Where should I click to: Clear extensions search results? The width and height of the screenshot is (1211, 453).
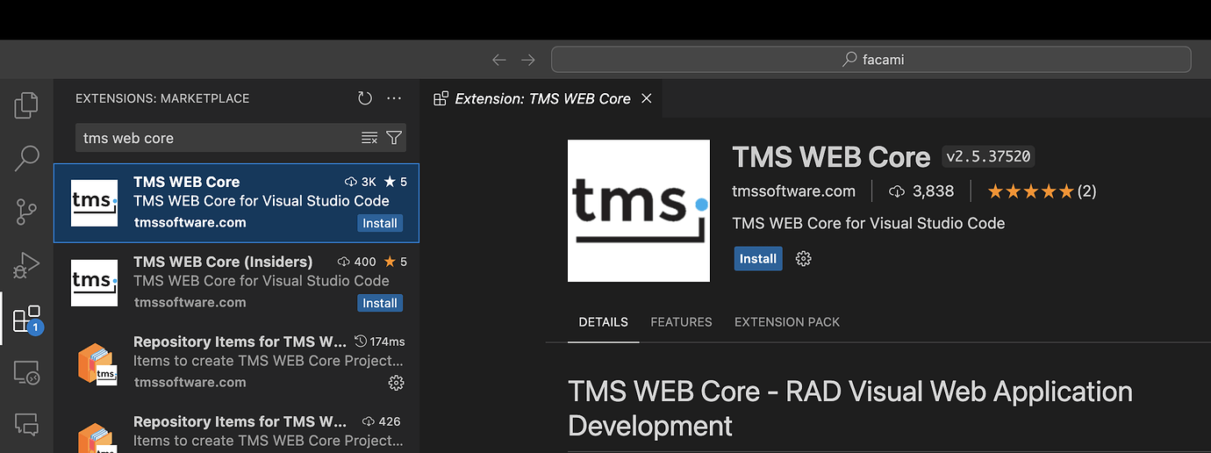click(369, 138)
